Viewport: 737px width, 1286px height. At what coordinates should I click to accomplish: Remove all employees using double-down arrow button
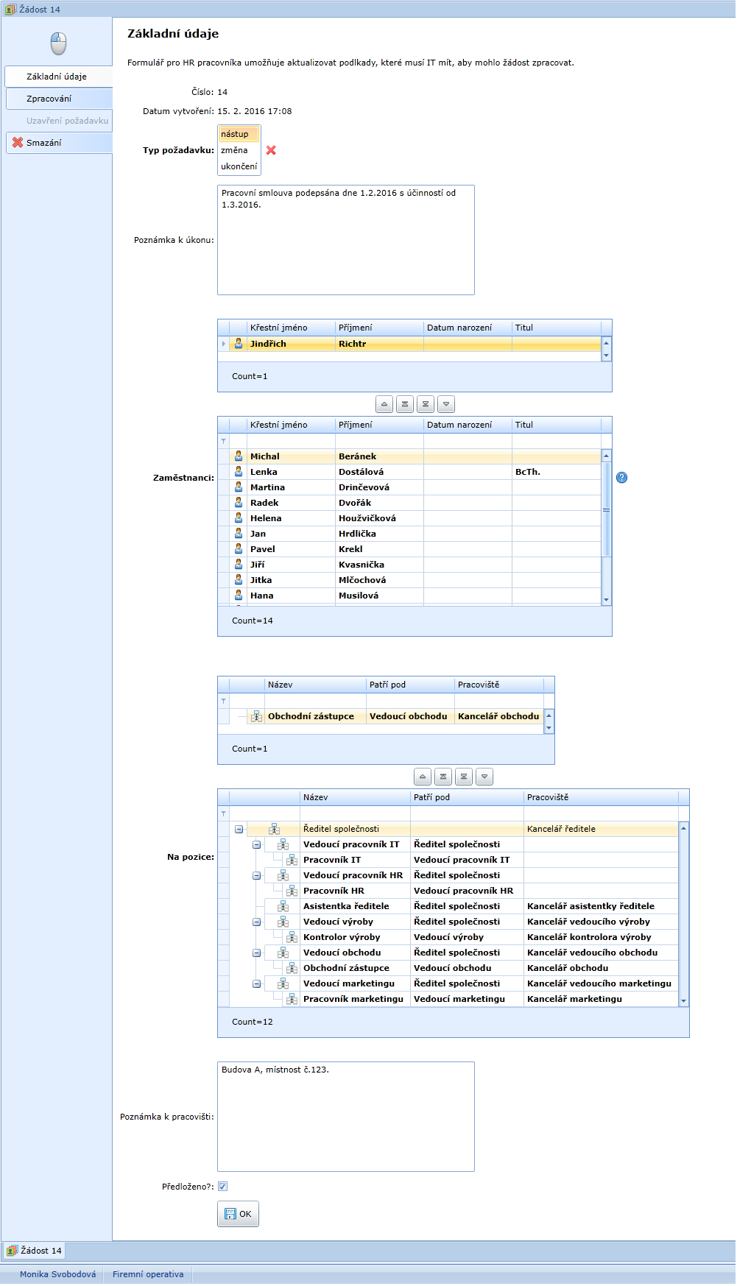[426, 404]
